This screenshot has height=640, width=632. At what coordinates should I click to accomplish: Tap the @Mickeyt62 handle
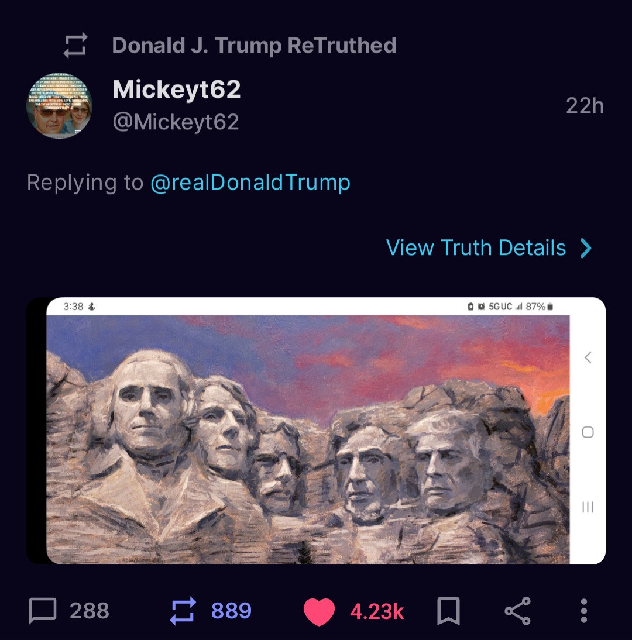176,122
